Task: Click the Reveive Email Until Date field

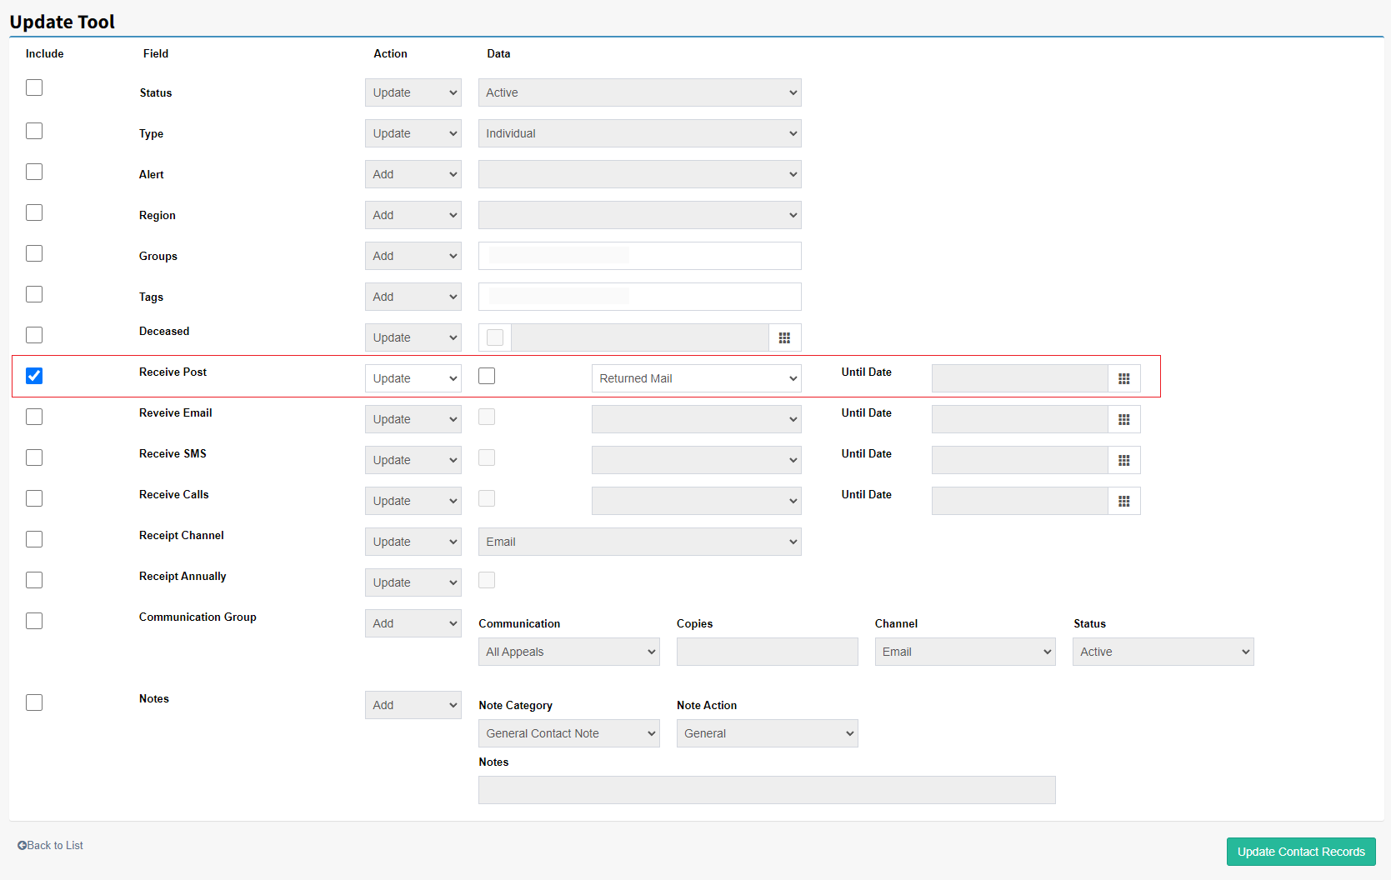Action: pos(1020,419)
